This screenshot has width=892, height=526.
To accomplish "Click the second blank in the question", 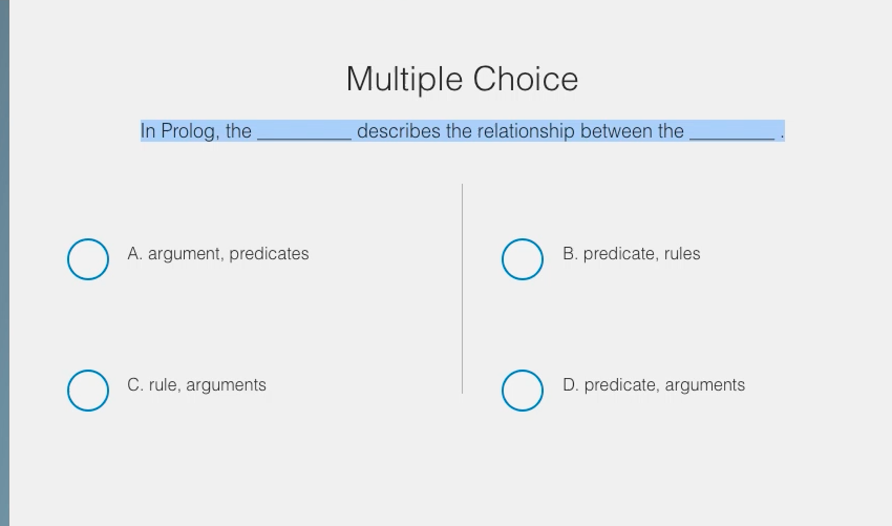I will point(732,131).
